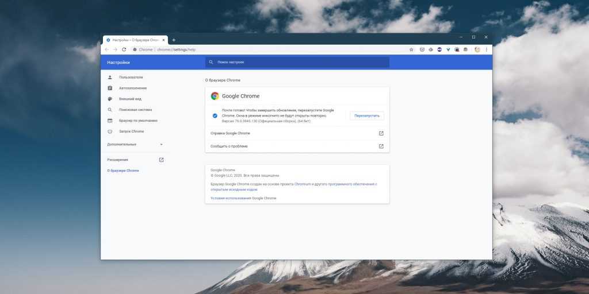Image resolution: width=589 pixels, height=294 pixels.
Task: Open Автозаполнение settings section
Action: [x=133, y=88]
